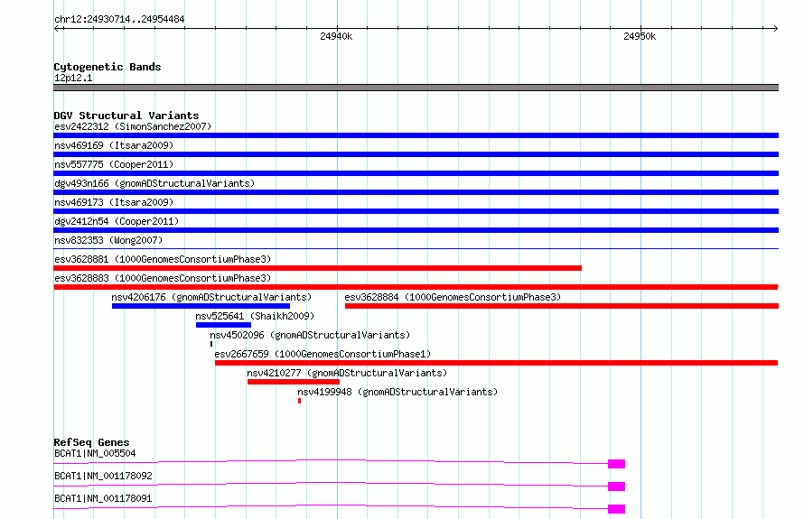This screenshot has width=804, height=519.
Task: Open the Cytogenetic Bands track title
Action: (x=108, y=67)
